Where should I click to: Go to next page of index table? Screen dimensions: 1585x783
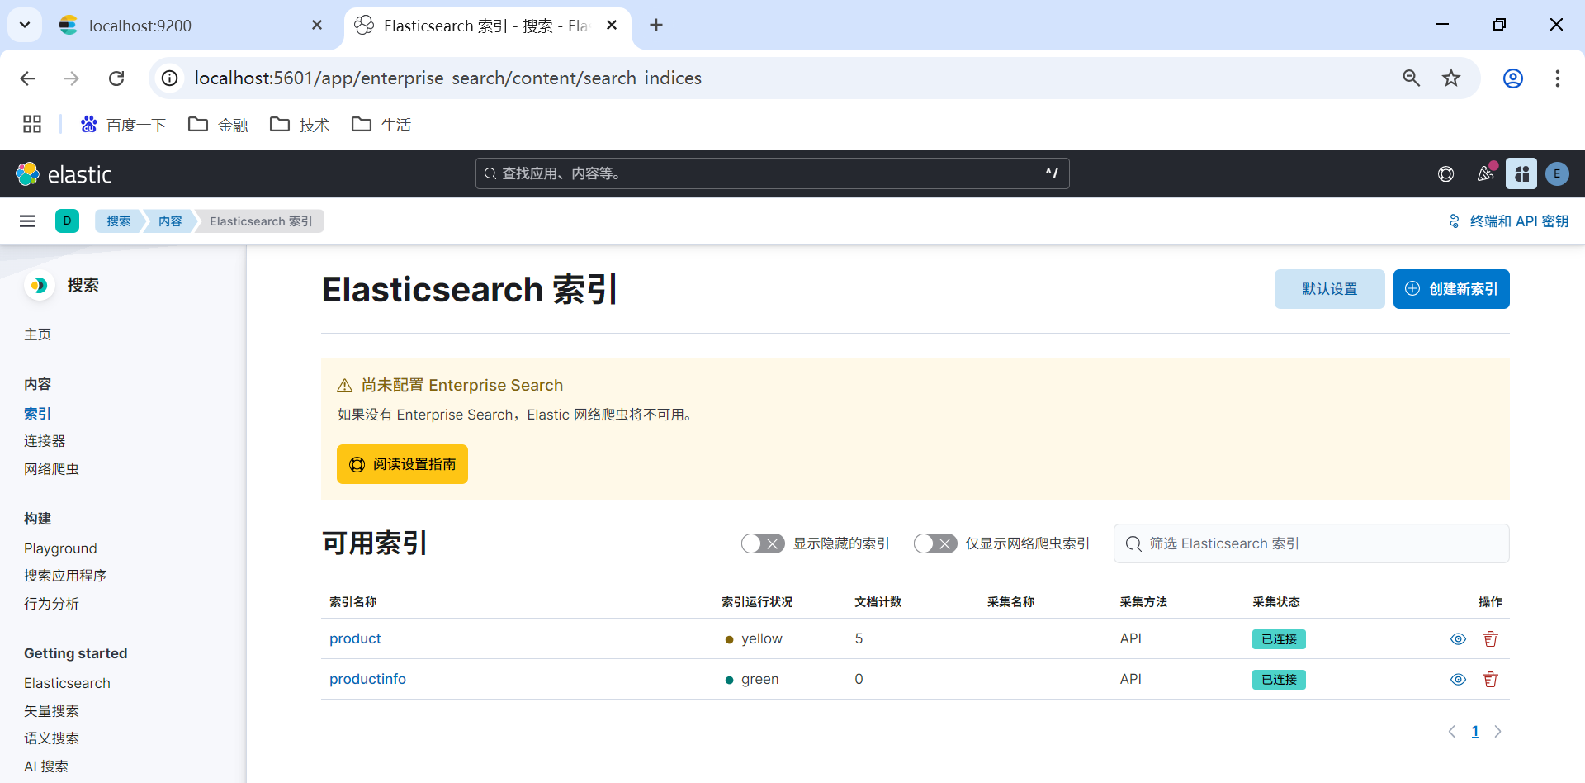(1498, 732)
